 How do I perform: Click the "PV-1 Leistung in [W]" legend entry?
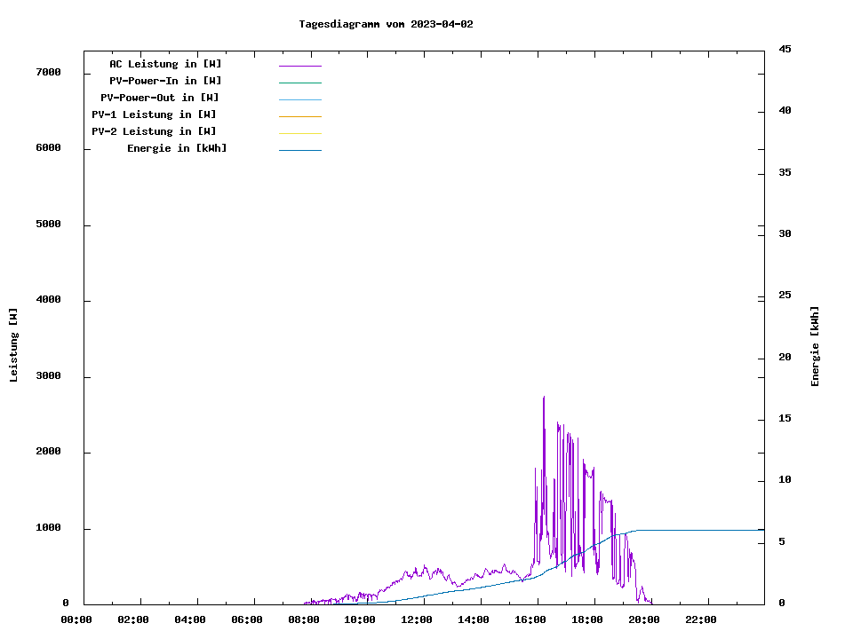click(x=154, y=114)
